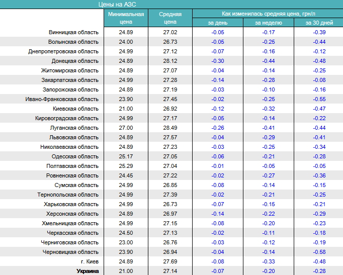This screenshot has height=275, width=343.
Task: Select Poltava minimum price 25.29
Action: 126,166
